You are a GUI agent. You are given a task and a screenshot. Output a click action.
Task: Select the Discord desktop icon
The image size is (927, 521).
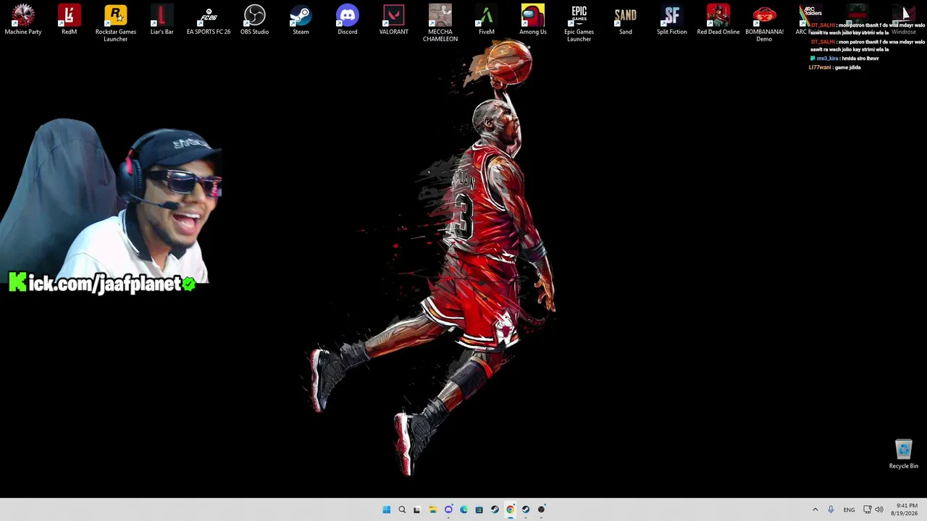tap(348, 20)
